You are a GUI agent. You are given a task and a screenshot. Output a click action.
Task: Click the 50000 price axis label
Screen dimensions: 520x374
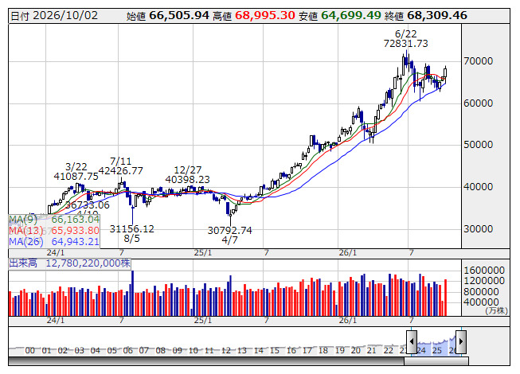(479, 145)
